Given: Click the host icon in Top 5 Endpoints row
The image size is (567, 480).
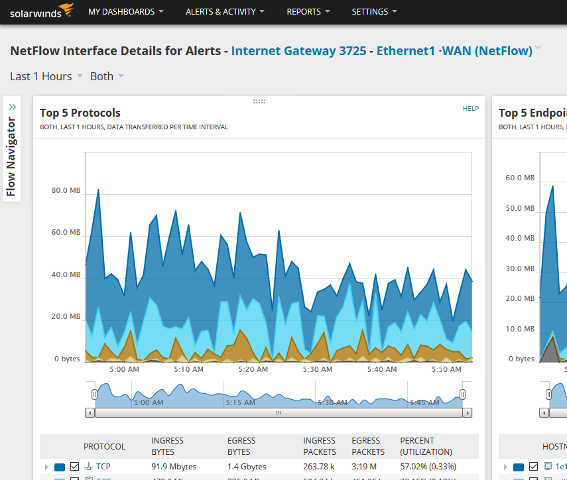Looking at the screenshot, I should click(548, 467).
